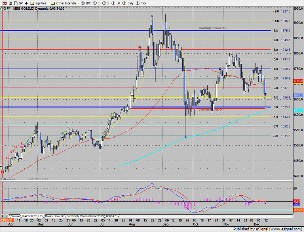This screenshot has width=304, height=232.
Task: Switch to the 1 minute interval
Action: (x=97, y=3)
